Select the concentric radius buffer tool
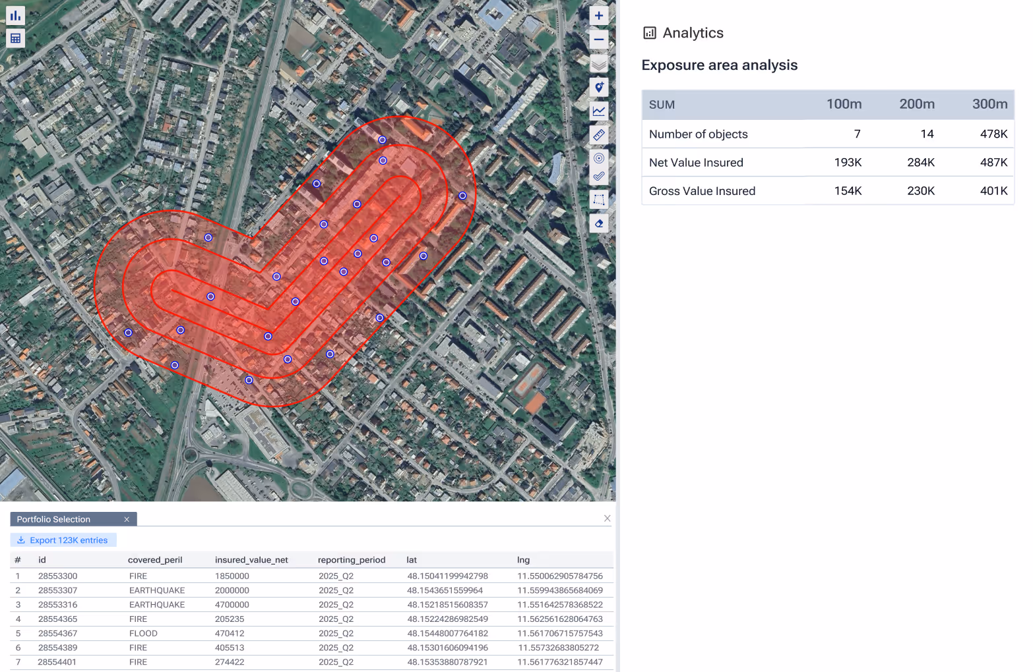1033x672 pixels. [x=598, y=158]
